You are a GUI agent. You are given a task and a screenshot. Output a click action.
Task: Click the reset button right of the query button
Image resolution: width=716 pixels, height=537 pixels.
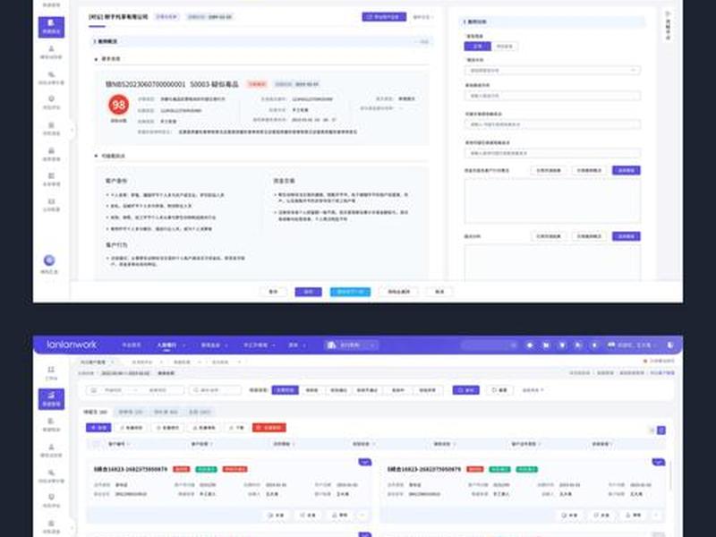click(499, 390)
